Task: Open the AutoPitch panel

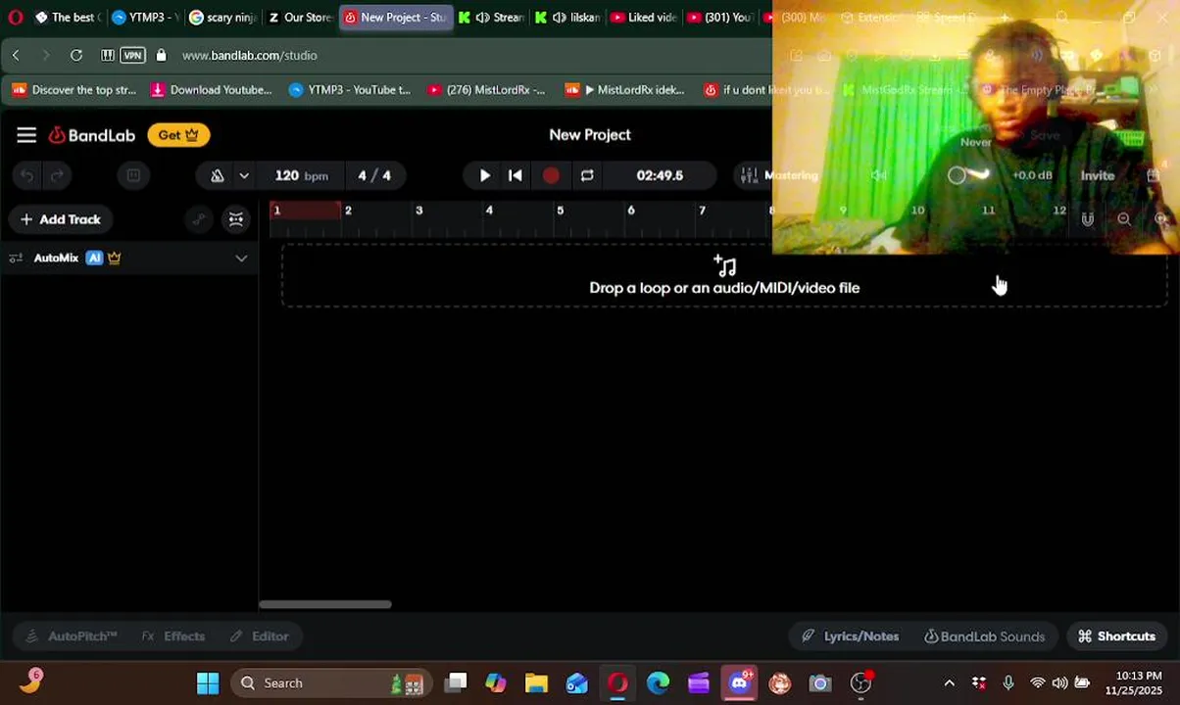Action: tap(71, 636)
